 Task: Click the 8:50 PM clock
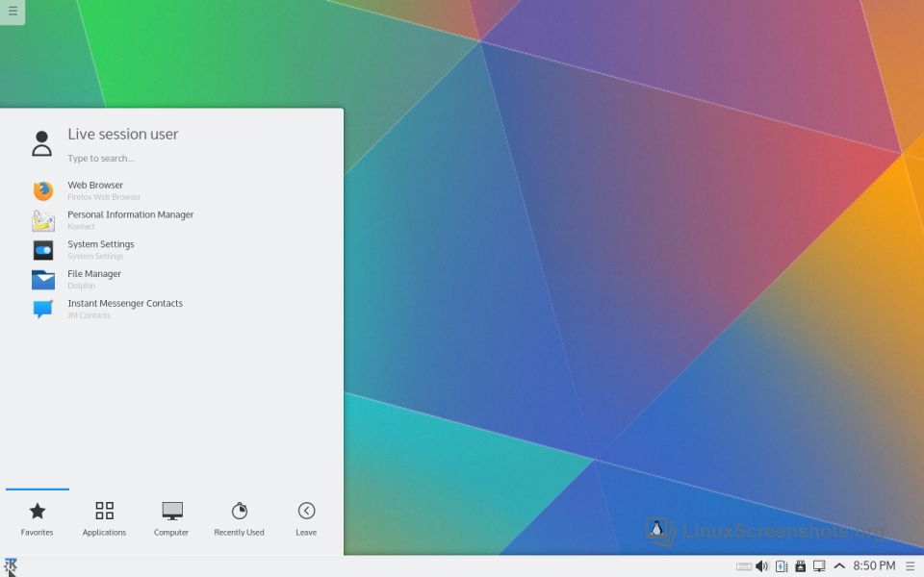(874, 566)
